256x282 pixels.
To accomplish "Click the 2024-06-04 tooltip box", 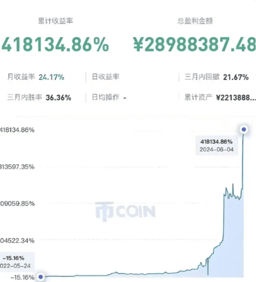I will point(217,146).
